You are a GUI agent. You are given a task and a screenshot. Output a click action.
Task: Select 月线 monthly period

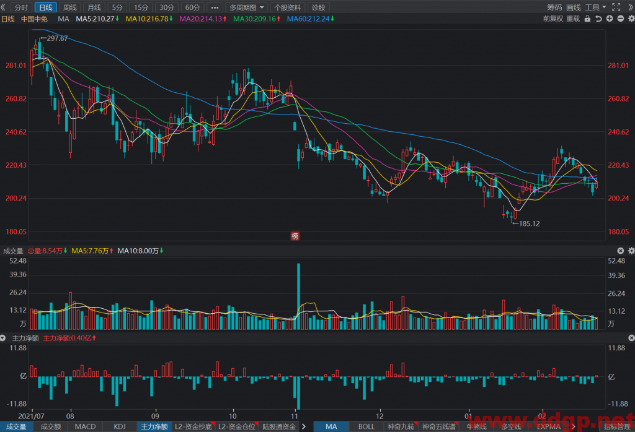tap(94, 7)
